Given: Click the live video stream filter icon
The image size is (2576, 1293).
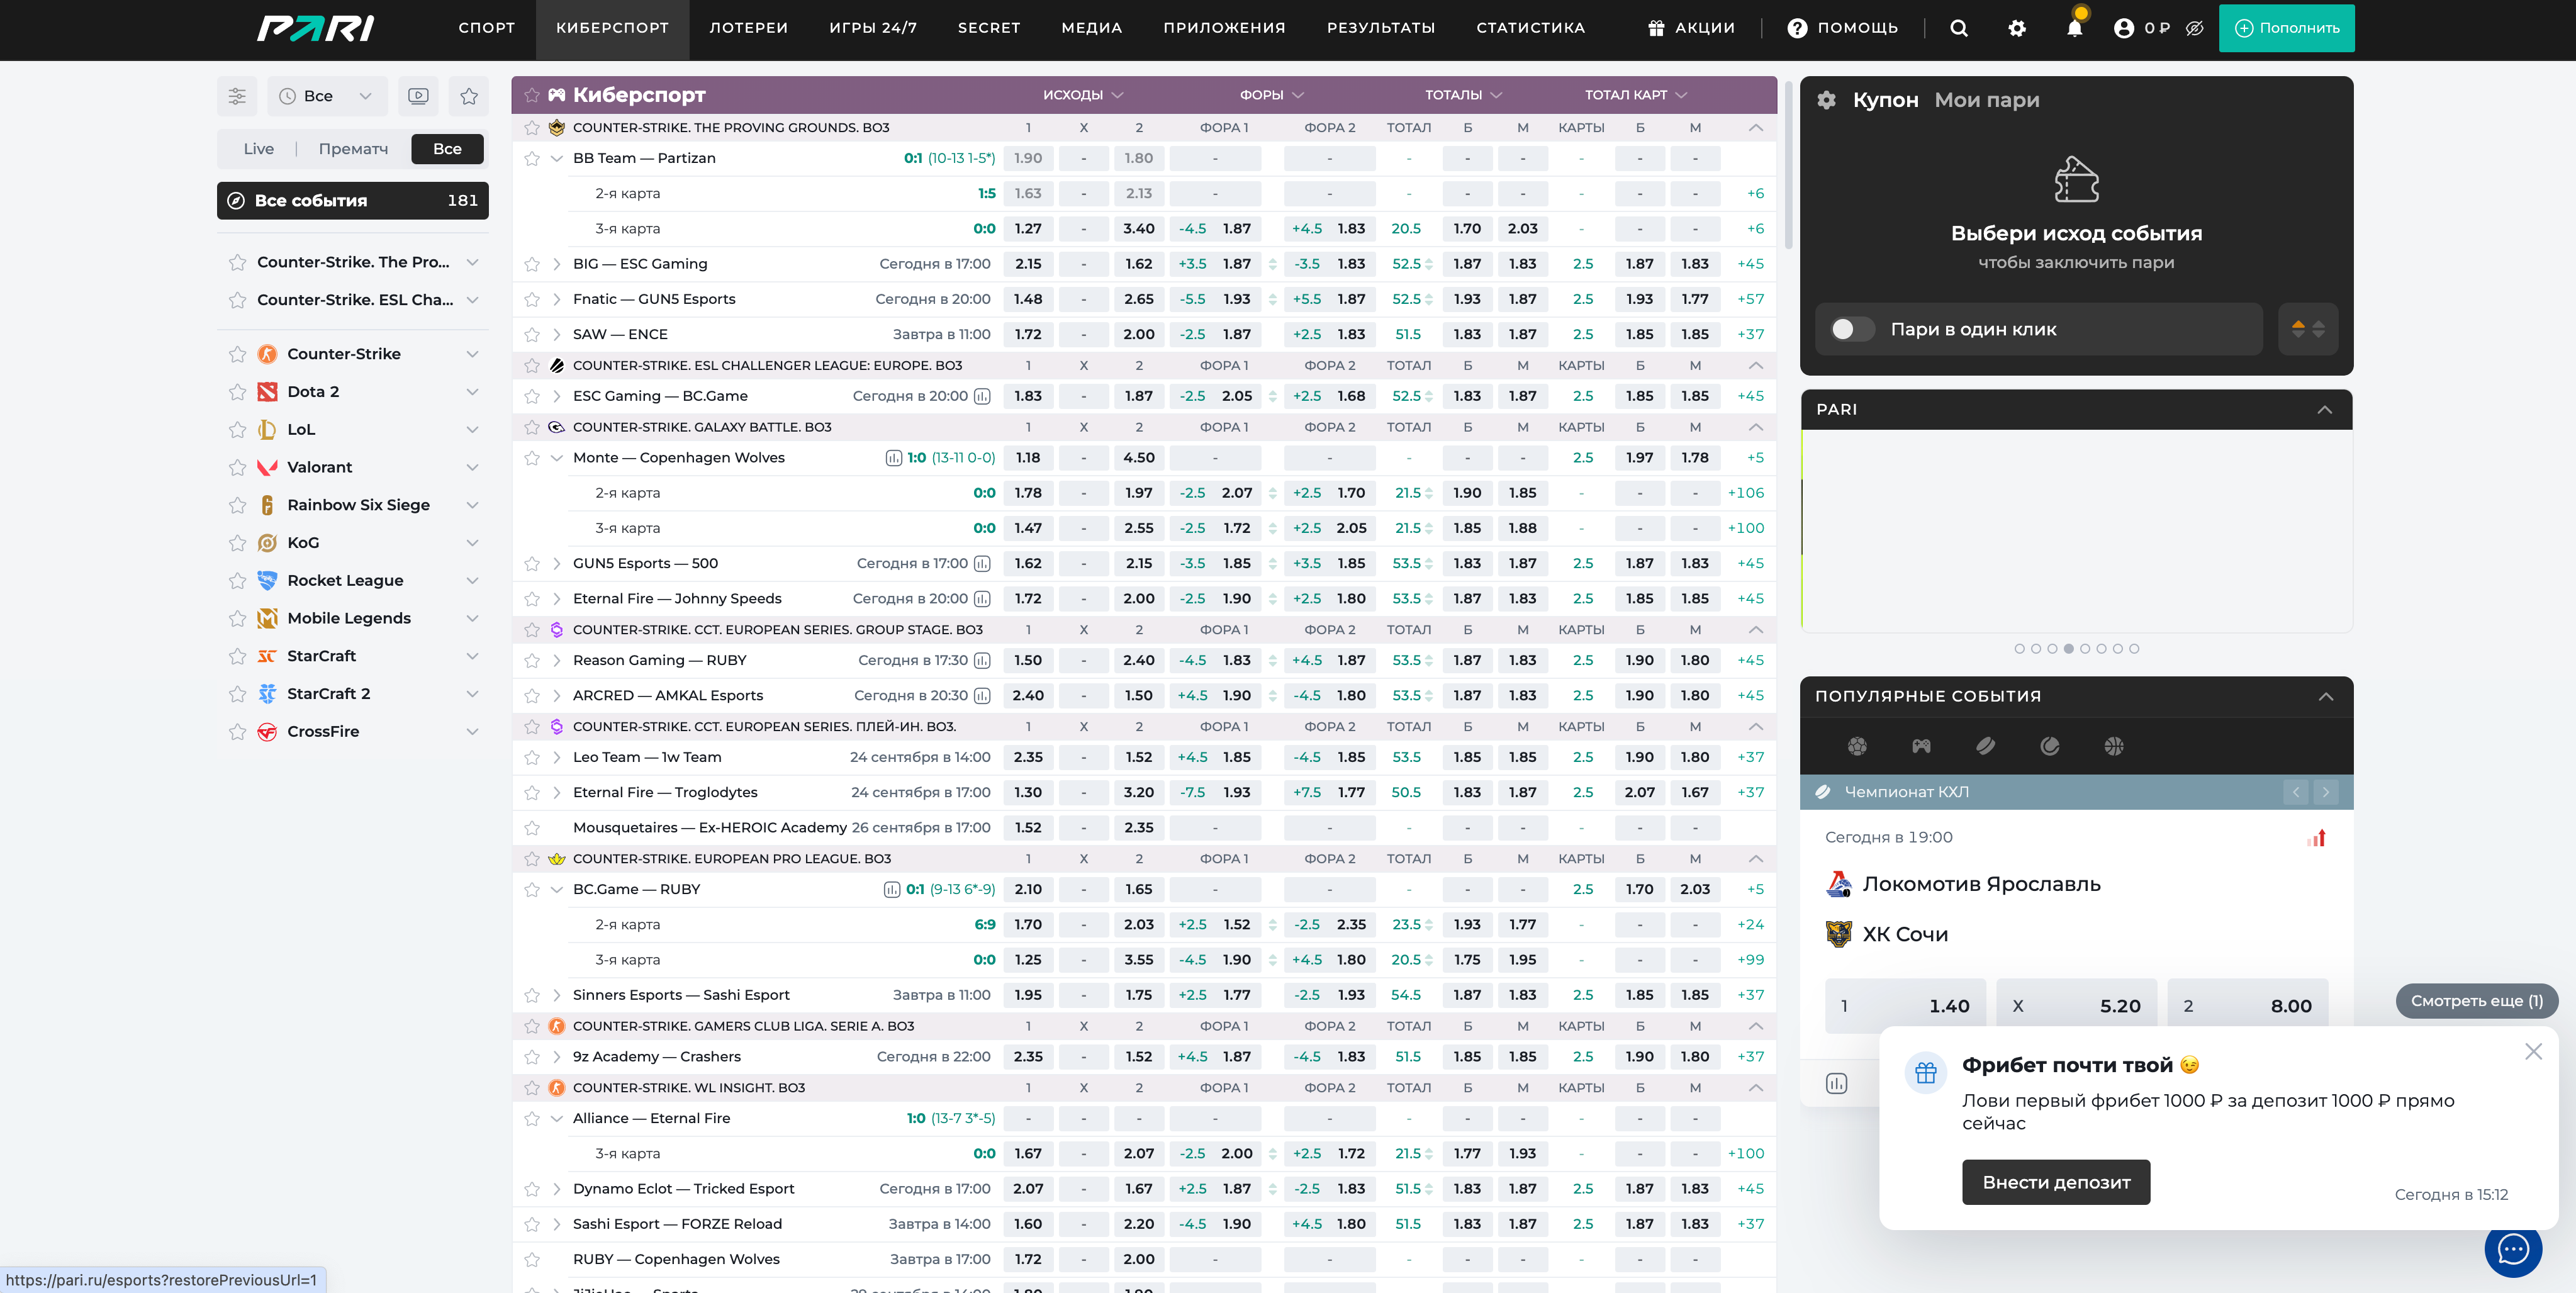Looking at the screenshot, I should (x=418, y=96).
